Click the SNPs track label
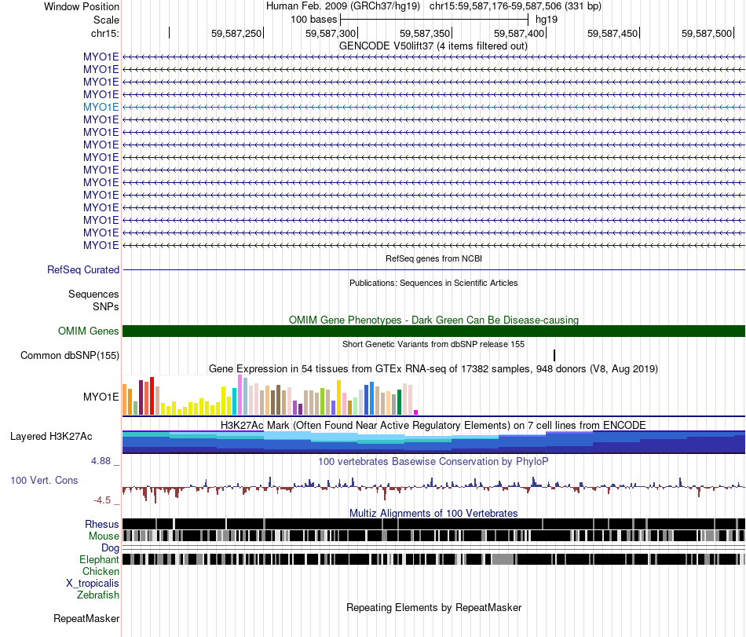The height and width of the screenshot is (637, 746). 106,307
